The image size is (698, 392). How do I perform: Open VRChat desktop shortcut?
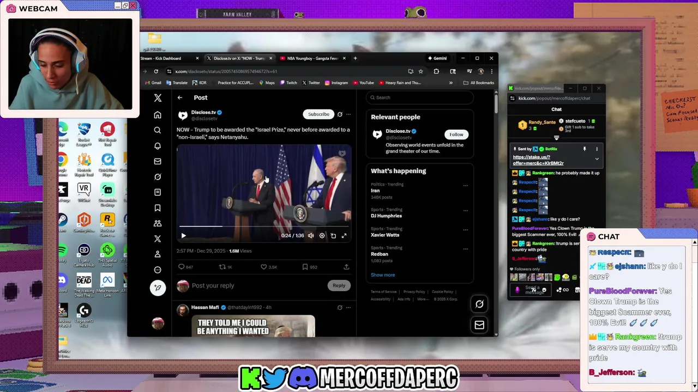(84, 193)
